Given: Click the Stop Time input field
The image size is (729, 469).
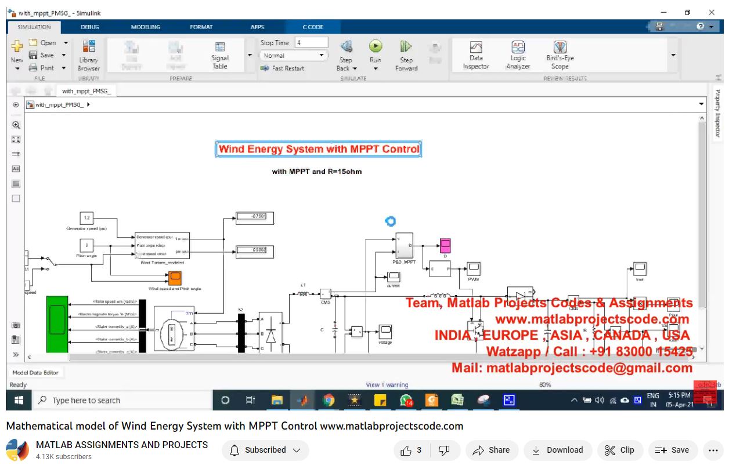Looking at the screenshot, I should click(312, 43).
